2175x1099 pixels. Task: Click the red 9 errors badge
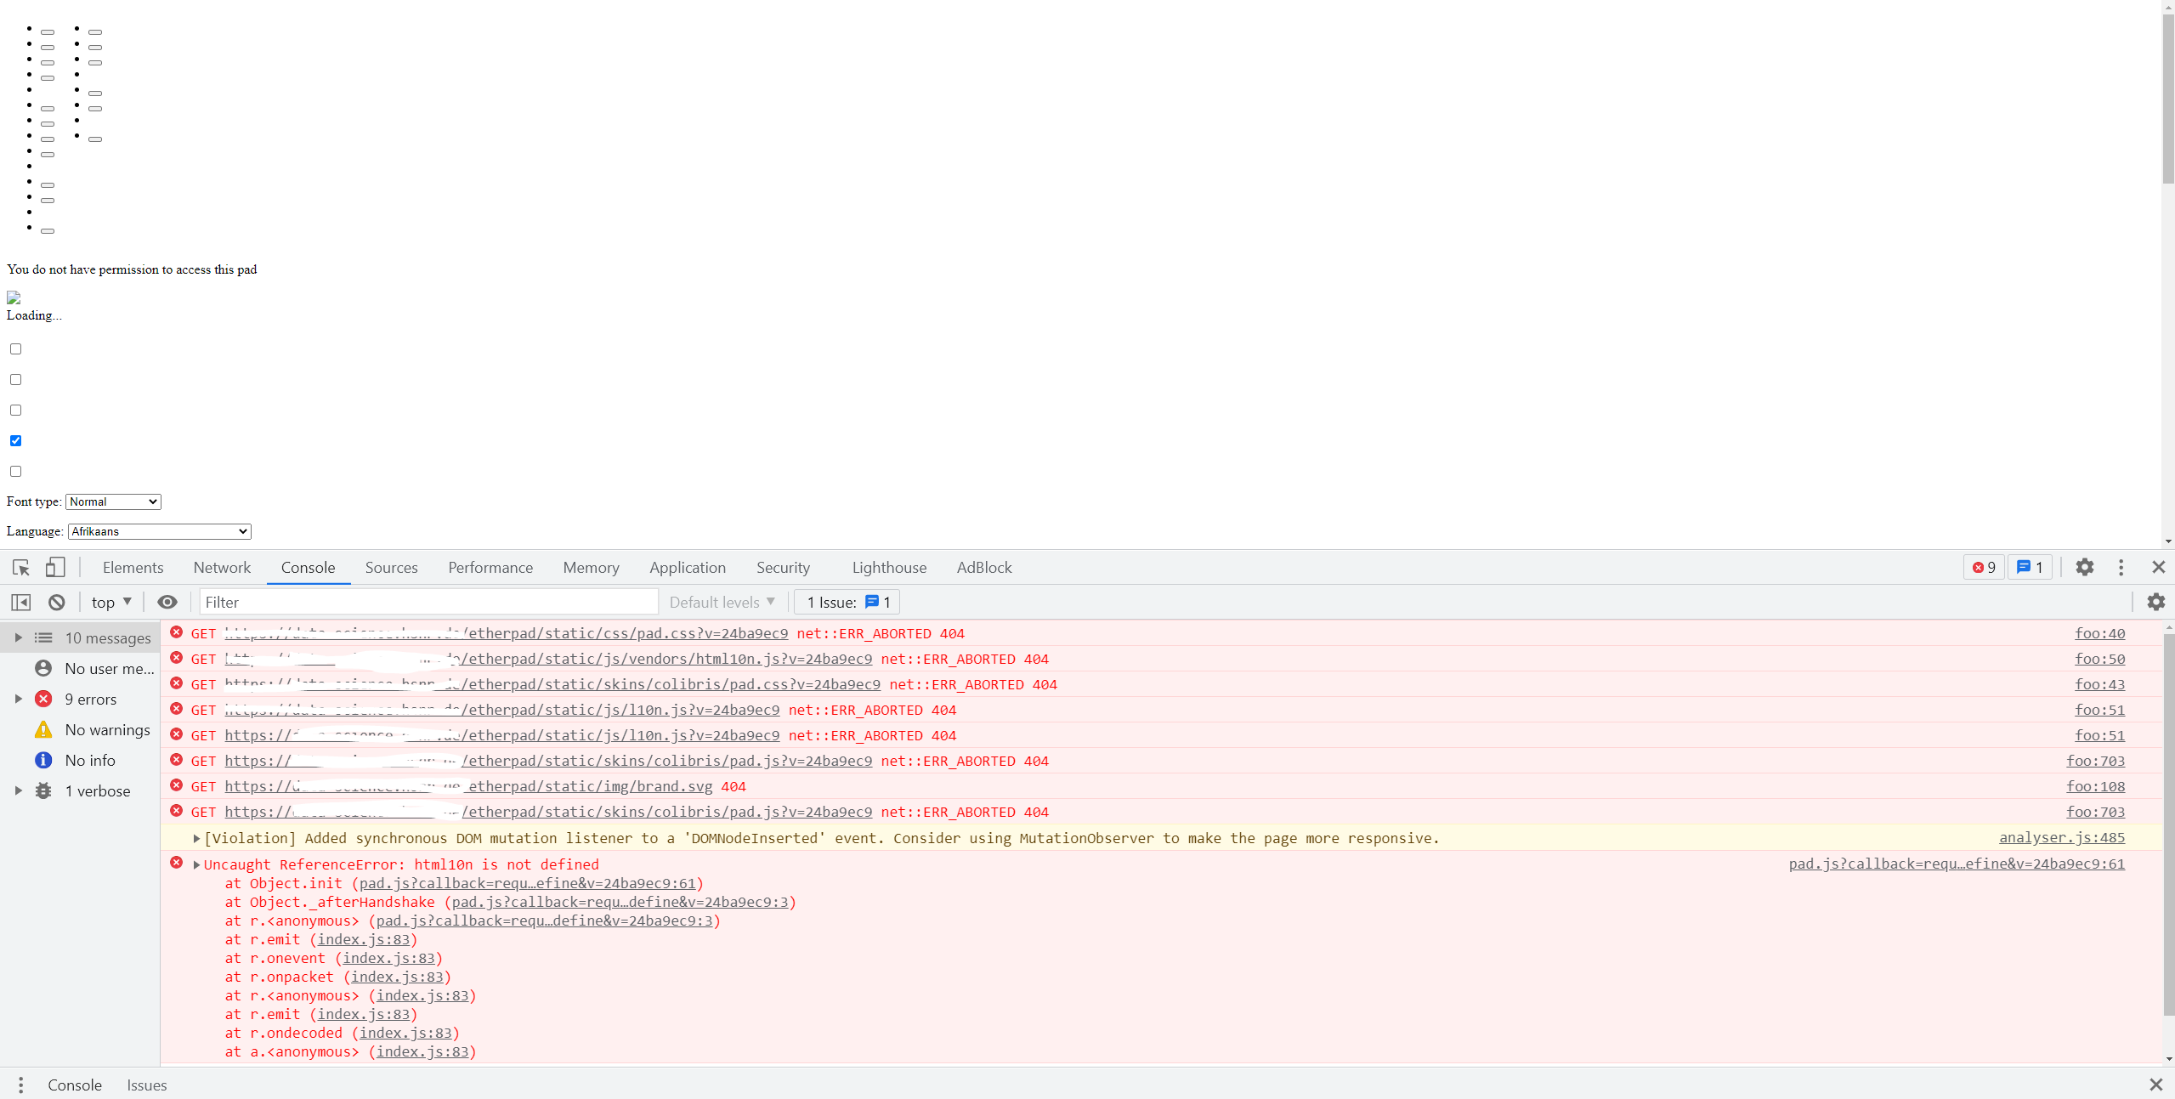pos(1982,567)
